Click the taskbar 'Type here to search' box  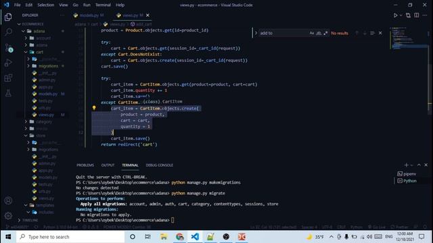pos(70,237)
